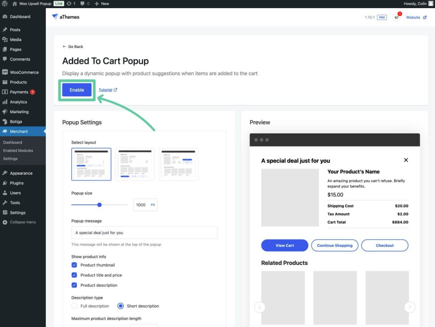435x327 pixels.
Task: Click the WordPress logo icon
Action: 5,4
